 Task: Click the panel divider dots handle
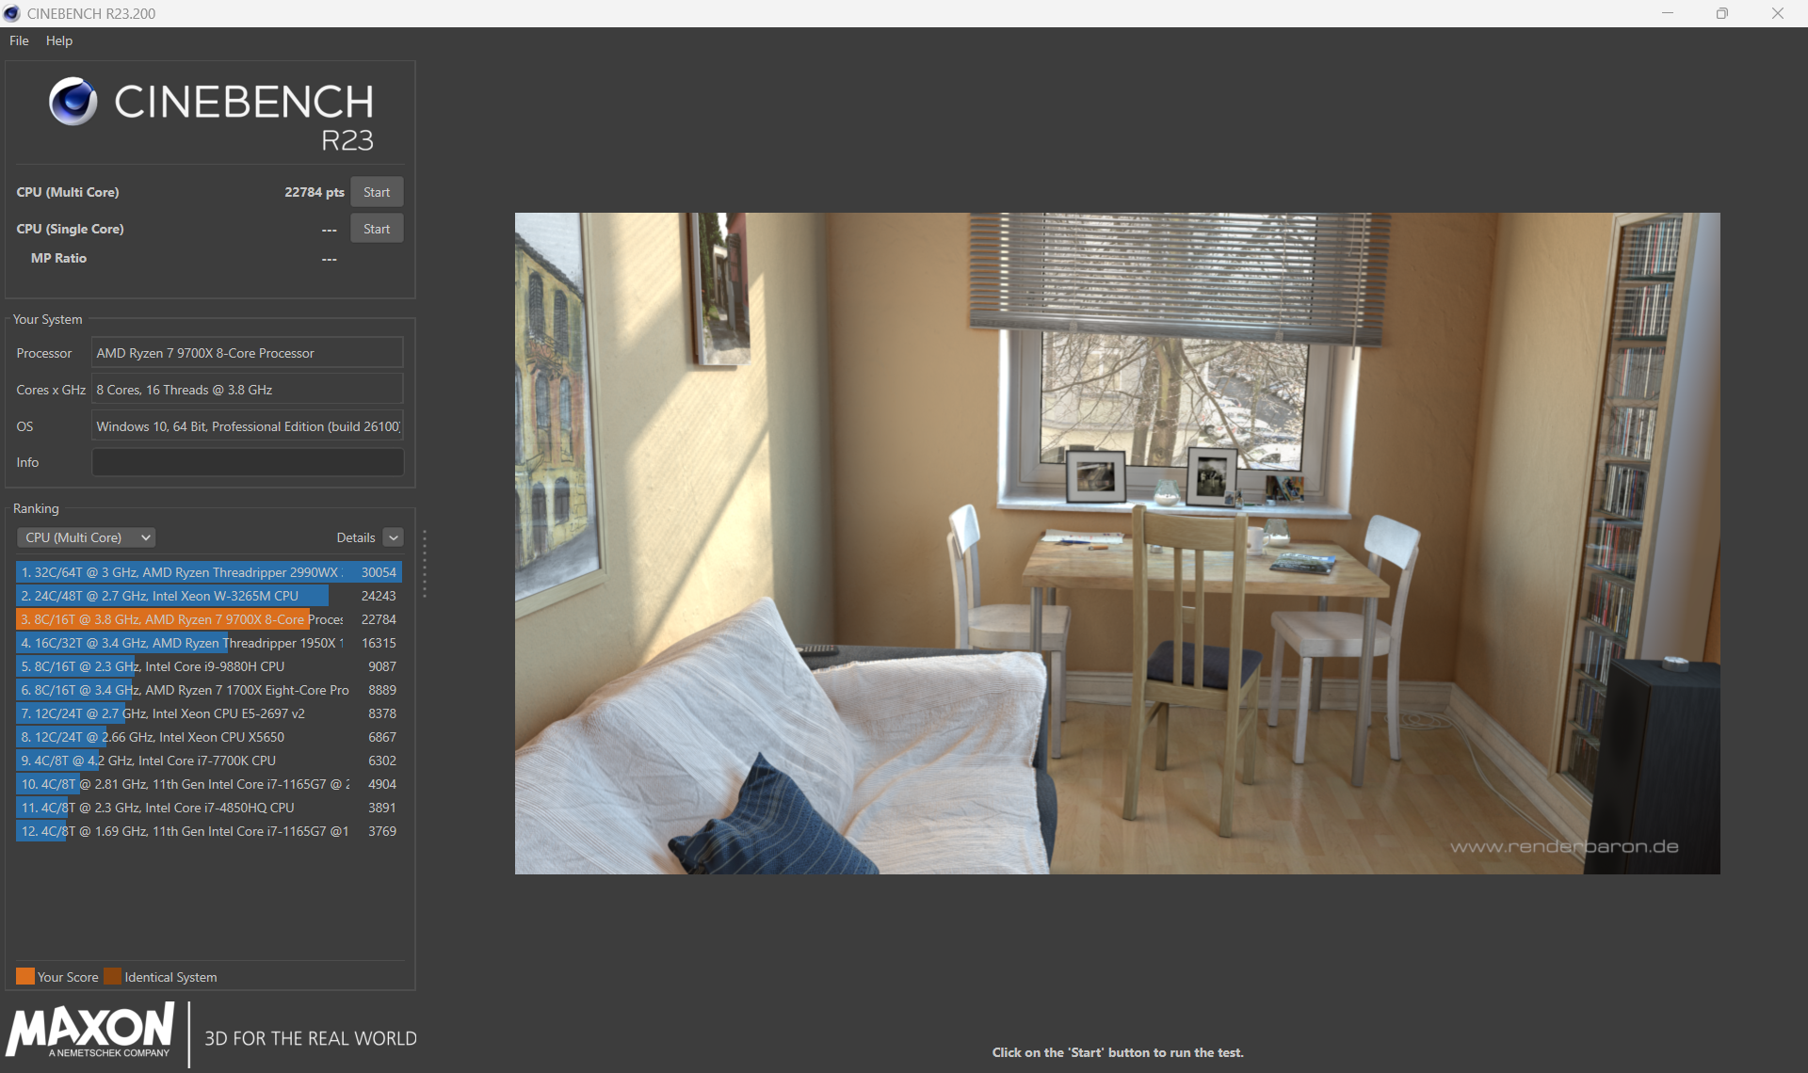pos(425,565)
